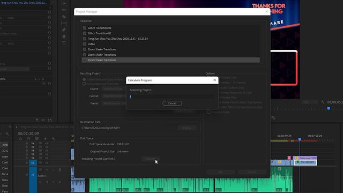
Task: Click the Calculate button for project size
Action: pyautogui.click(x=151, y=159)
